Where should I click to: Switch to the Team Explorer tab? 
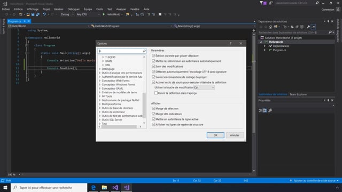[298, 94]
